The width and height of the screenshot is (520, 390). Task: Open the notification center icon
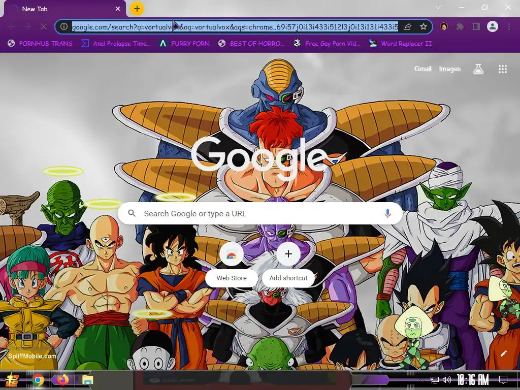click(503, 380)
